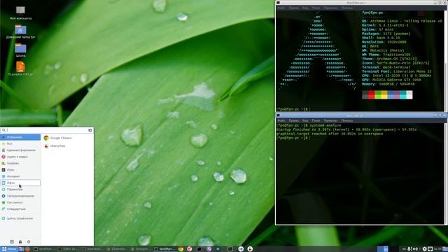Open the Системные category

[x=20, y=202]
